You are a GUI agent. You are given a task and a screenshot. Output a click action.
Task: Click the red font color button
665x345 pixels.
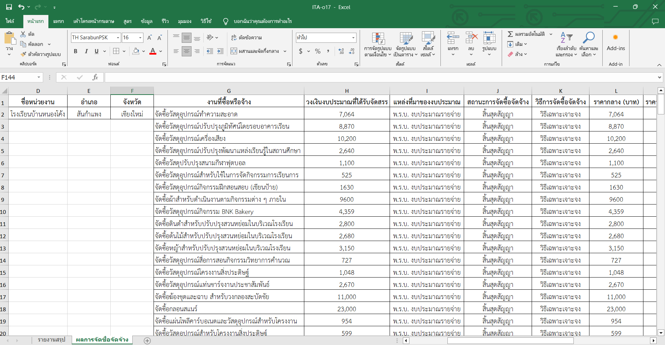[152, 51]
